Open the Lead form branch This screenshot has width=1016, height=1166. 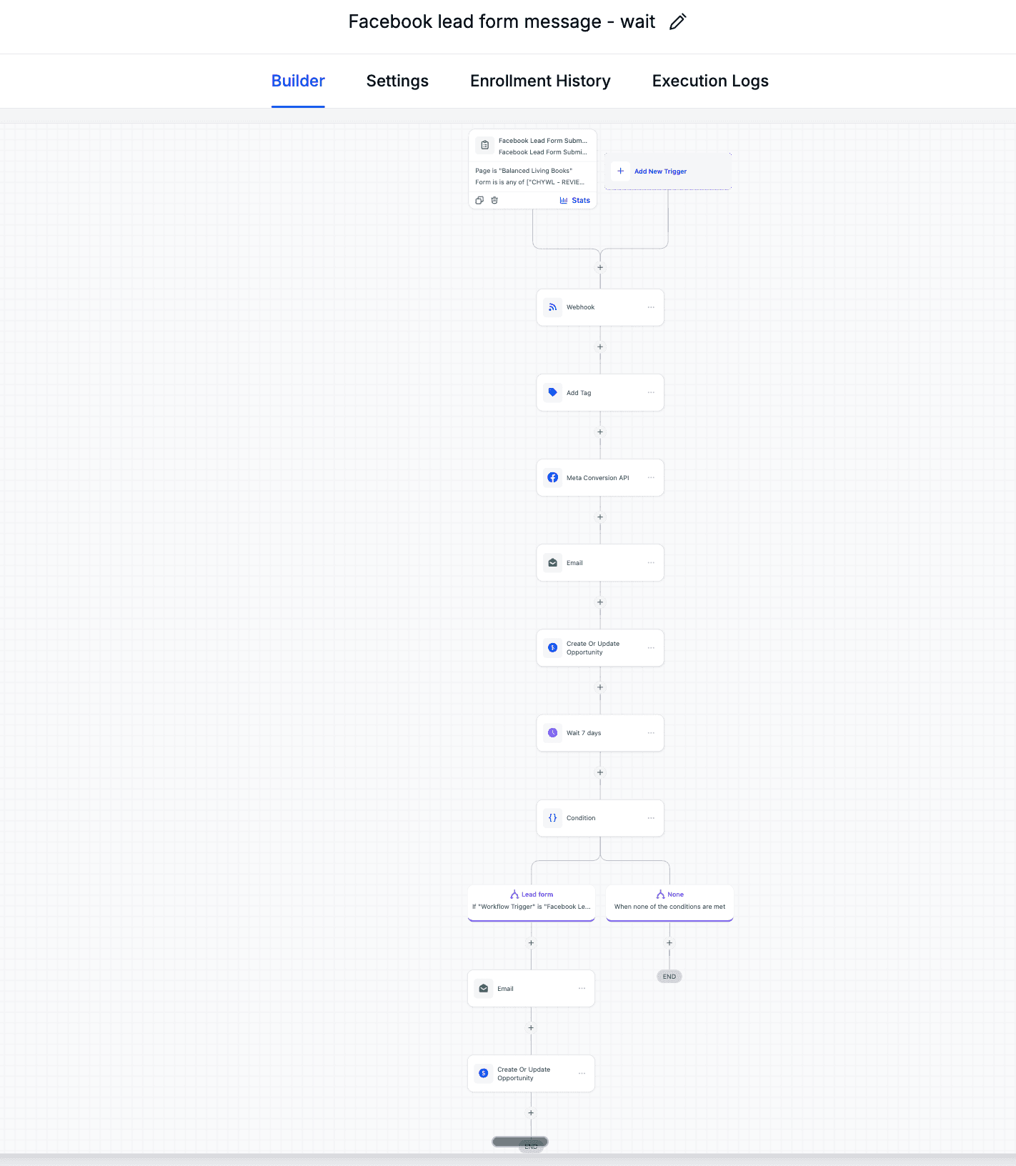tap(531, 902)
